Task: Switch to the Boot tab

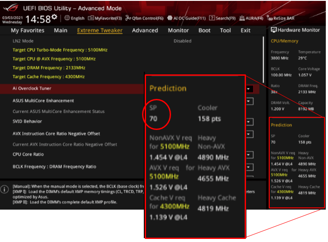Action: [204, 31]
